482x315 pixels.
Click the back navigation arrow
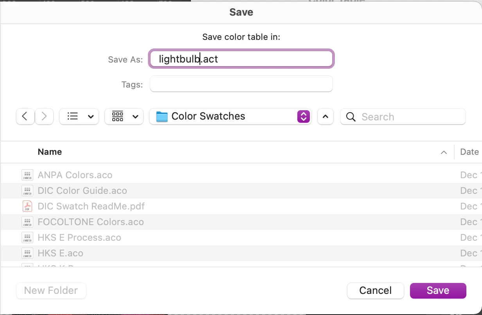(x=25, y=116)
